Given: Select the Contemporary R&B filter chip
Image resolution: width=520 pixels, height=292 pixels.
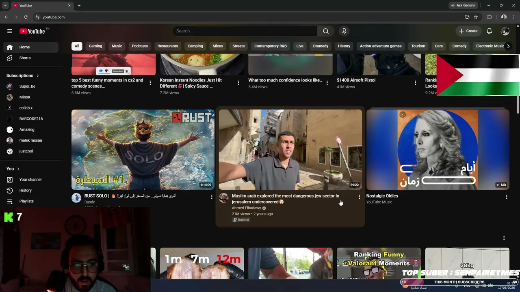Looking at the screenshot, I should tap(271, 46).
